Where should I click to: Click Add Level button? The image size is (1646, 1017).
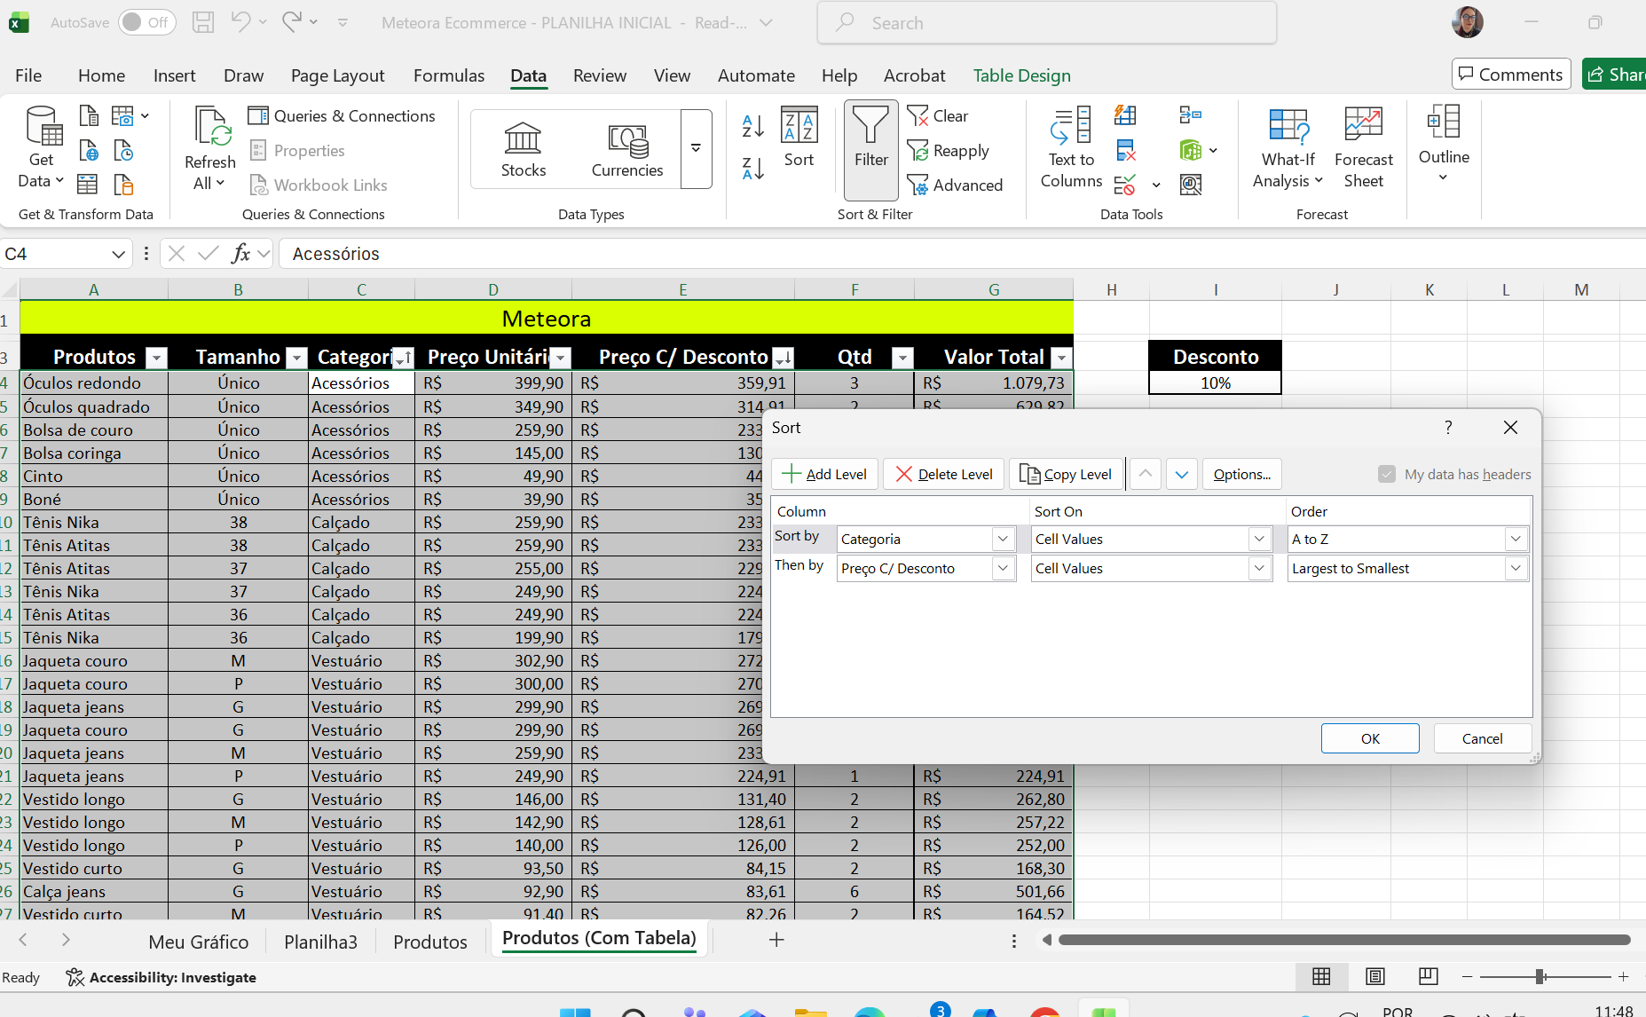824,474
